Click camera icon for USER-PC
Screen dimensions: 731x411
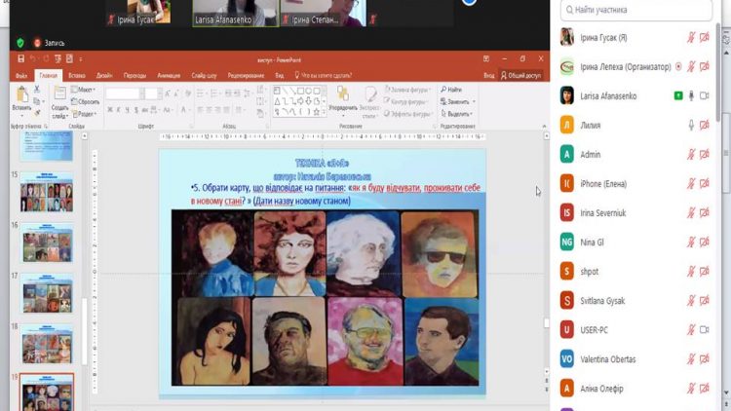(x=705, y=330)
